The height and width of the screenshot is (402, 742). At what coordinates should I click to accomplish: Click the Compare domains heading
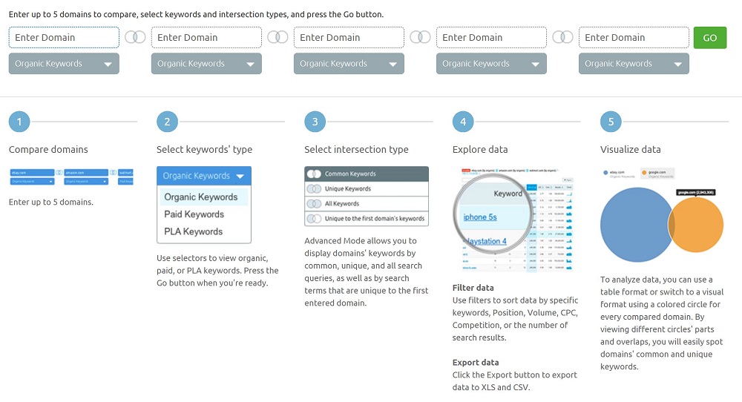tap(48, 149)
